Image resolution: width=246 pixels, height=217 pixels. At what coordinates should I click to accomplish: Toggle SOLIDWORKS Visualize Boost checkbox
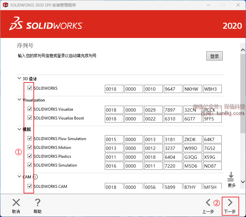point(30,118)
